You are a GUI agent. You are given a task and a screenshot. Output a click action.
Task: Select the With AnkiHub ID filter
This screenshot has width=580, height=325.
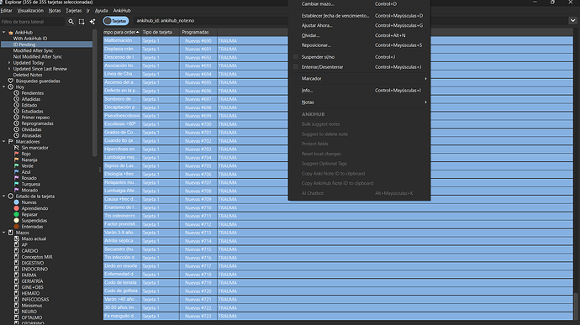(x=30, y=39)
